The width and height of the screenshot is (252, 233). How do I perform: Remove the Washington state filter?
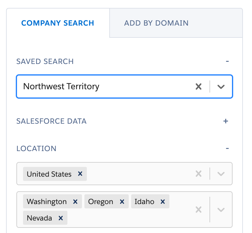(x=75, y=201)
